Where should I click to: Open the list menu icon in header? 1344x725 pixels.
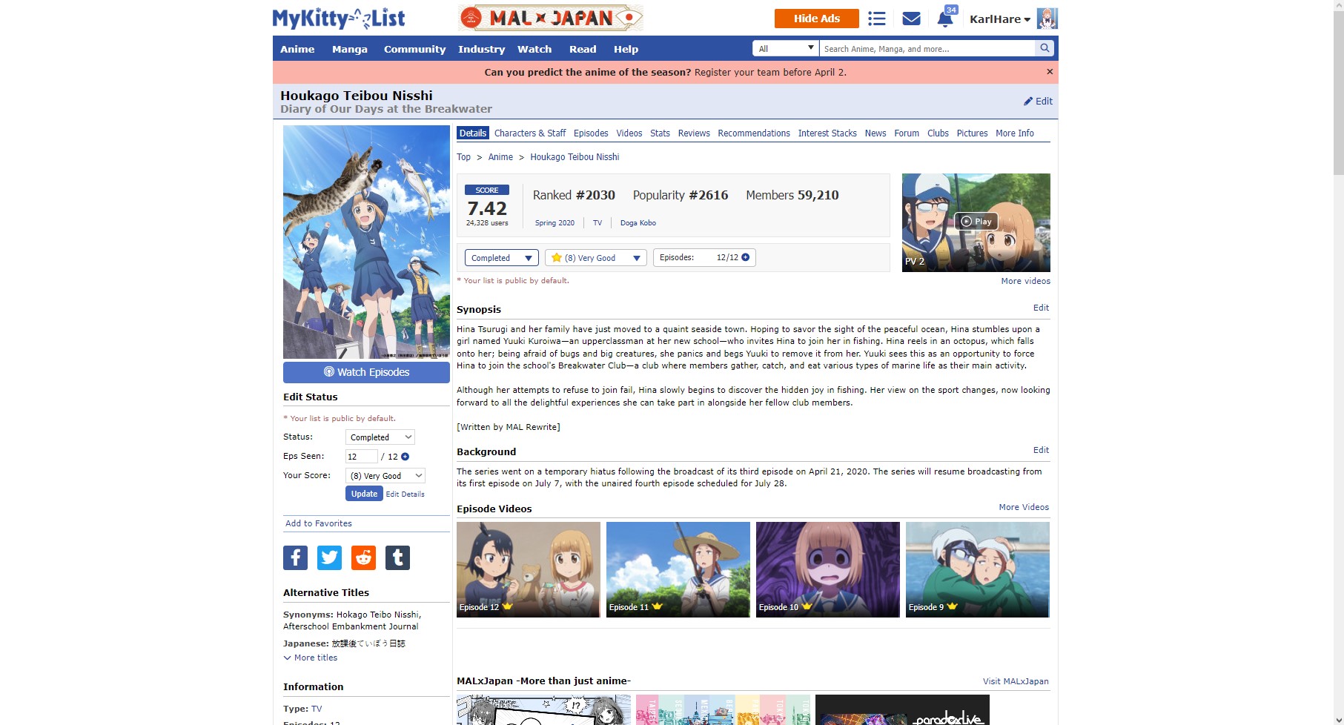tap(877, 19)
